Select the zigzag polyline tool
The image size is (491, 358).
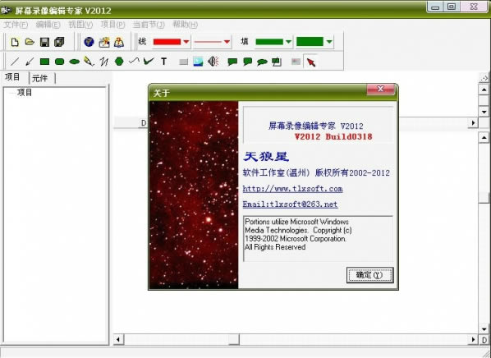tap(104, 62)
